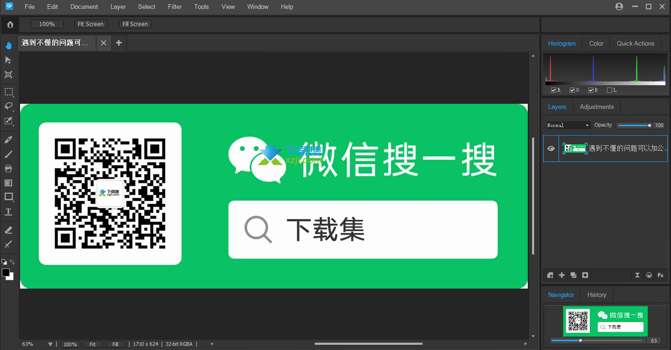Select the Text tool
Viewport: 671px width, 350px height.
8,212
